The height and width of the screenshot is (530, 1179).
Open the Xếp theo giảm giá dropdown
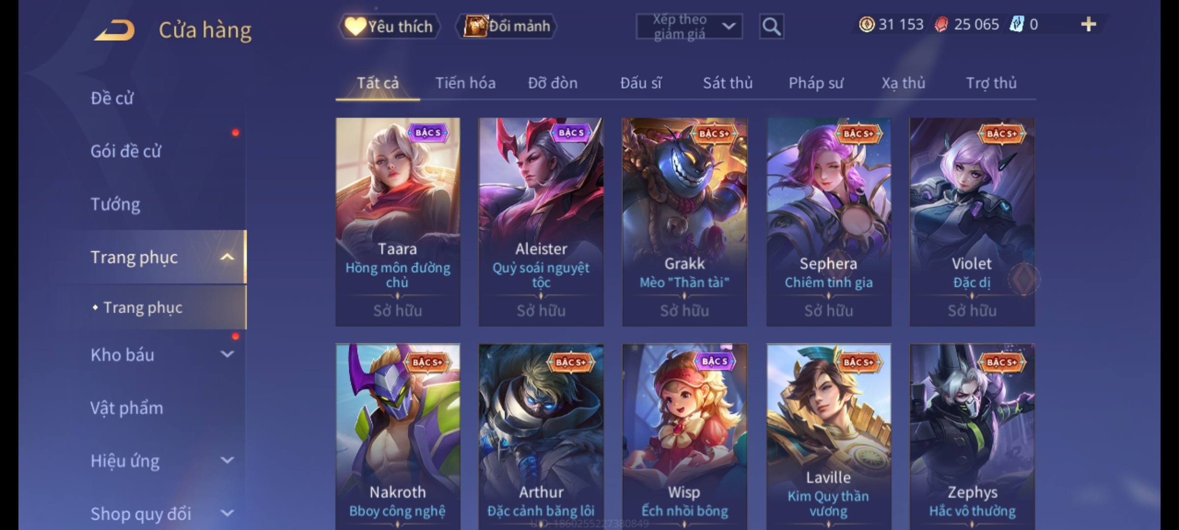coord(689,26)
